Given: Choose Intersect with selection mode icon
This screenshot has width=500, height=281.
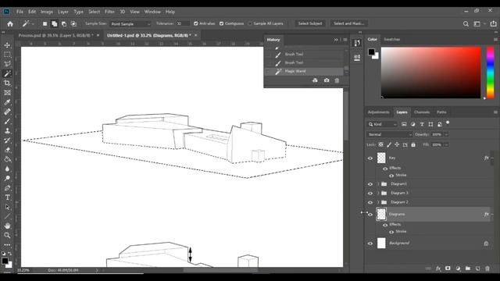Looking at the screenshot, I should 73,24.
